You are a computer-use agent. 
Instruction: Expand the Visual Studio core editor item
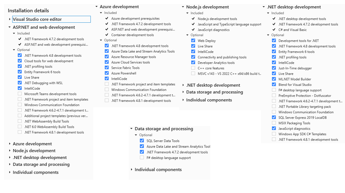pyautogui.click(x=10, y=19)
